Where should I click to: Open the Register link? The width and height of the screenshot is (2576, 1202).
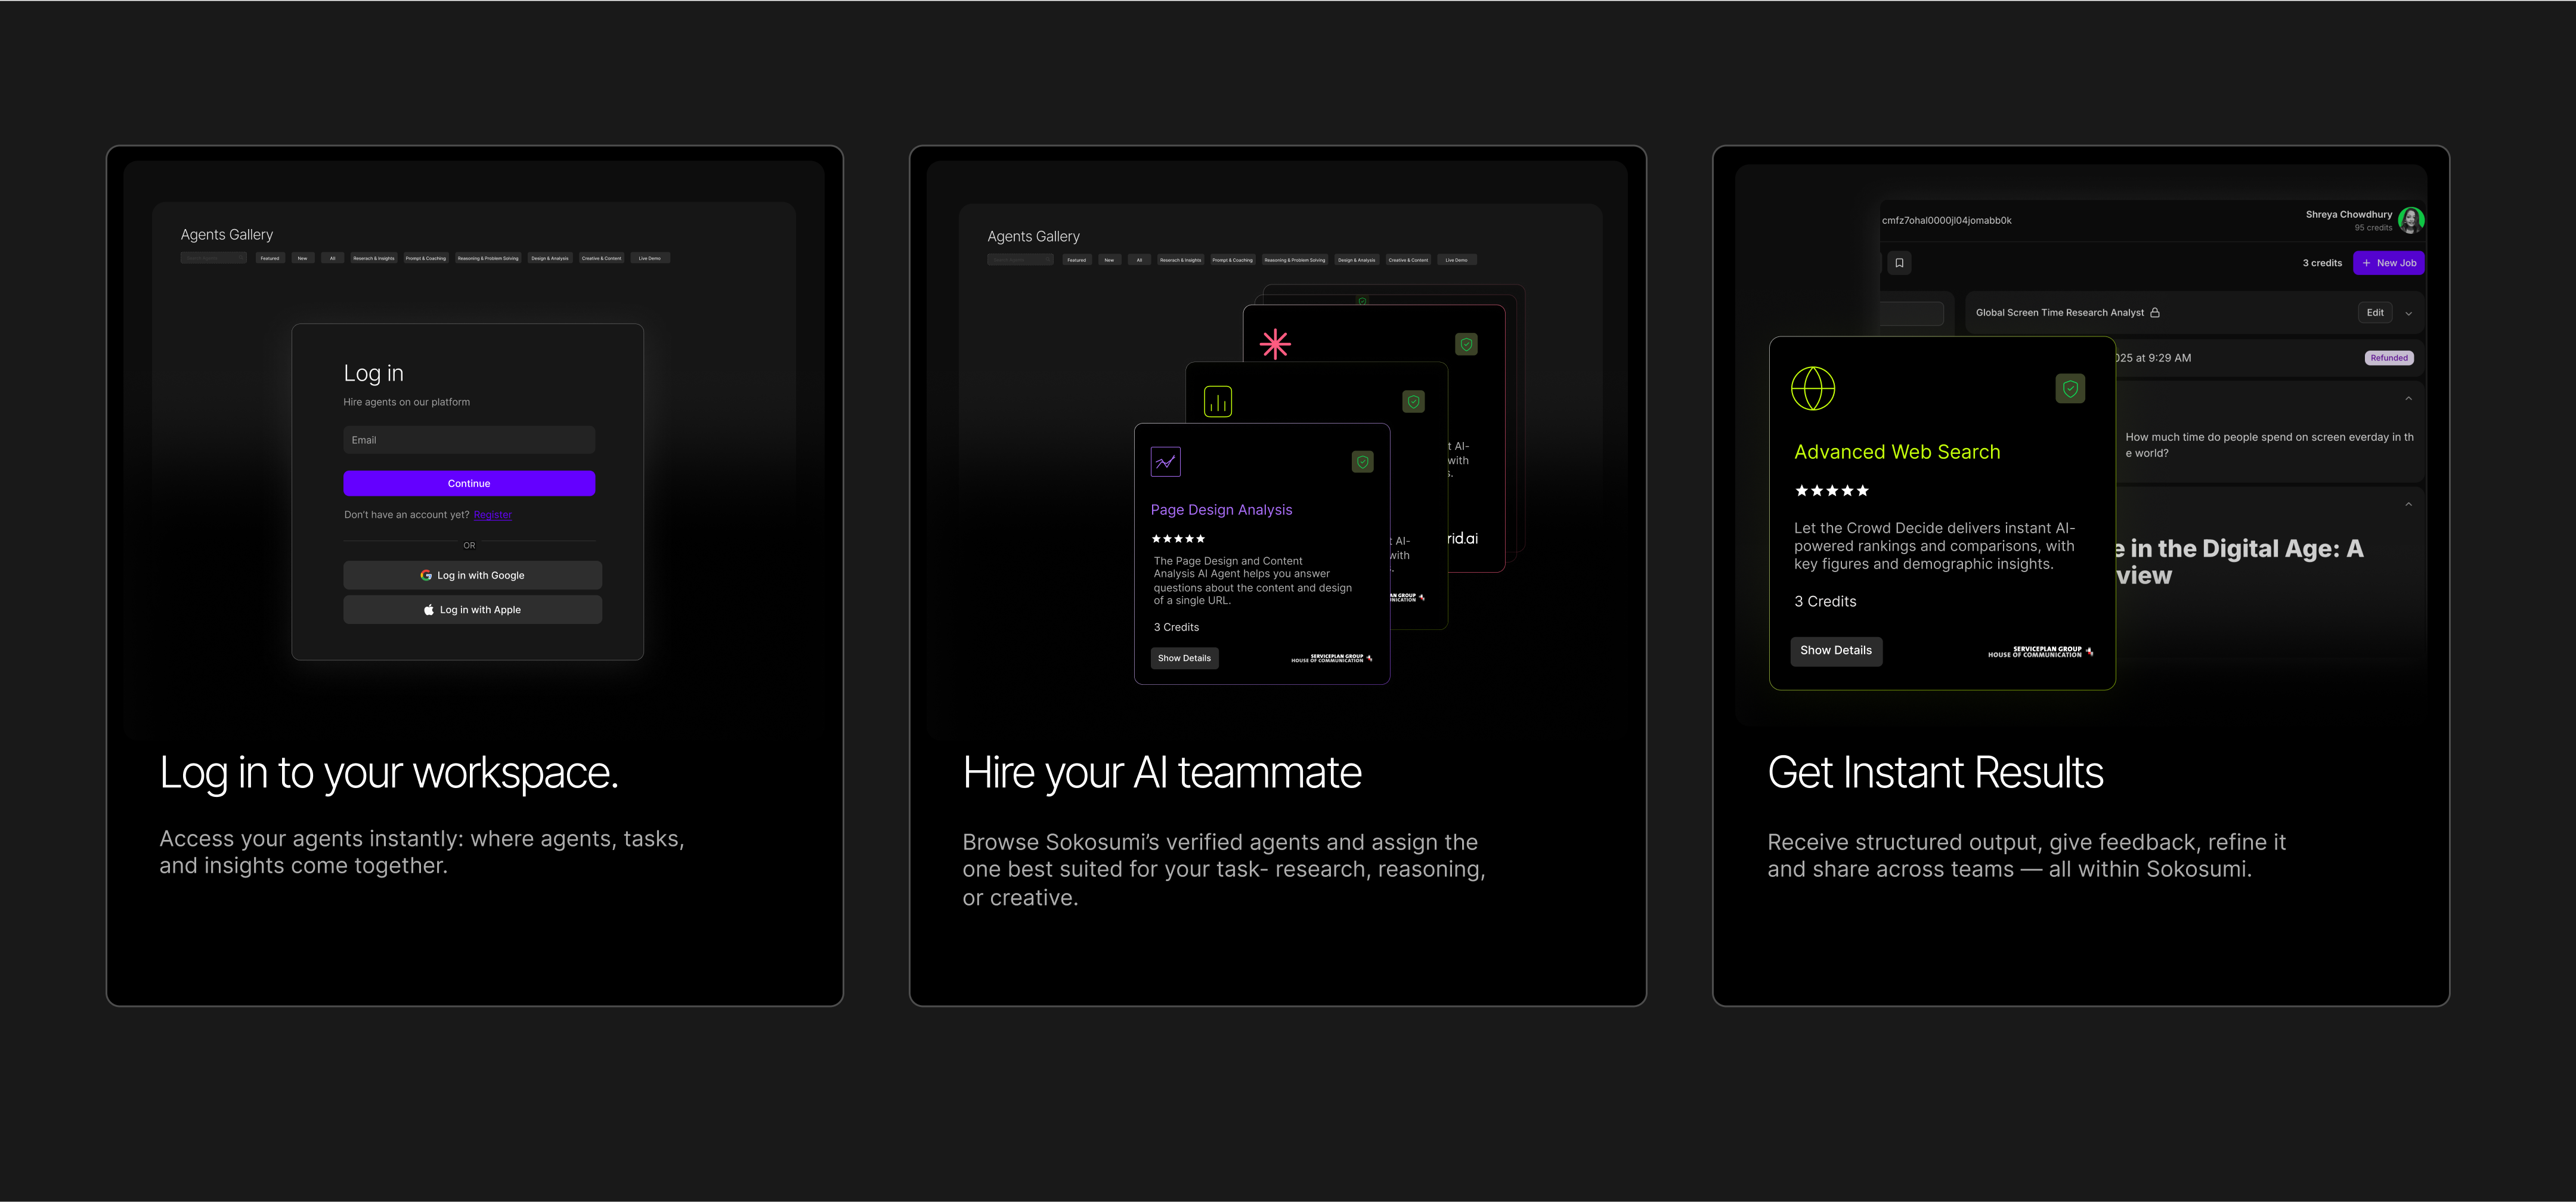point(492,515)
